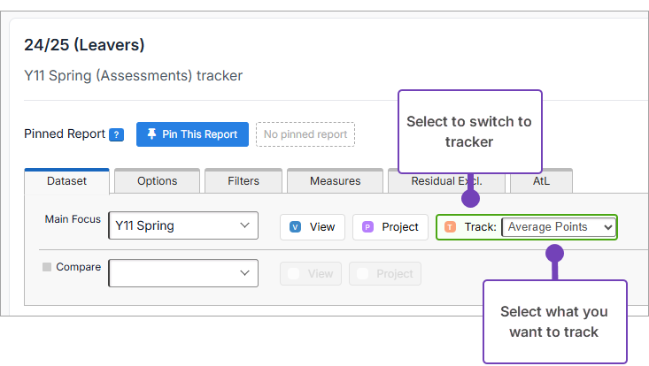Viewport: 649px width, 366px height.
Task: Go to the AtL tab
Action: click(541, 181)
